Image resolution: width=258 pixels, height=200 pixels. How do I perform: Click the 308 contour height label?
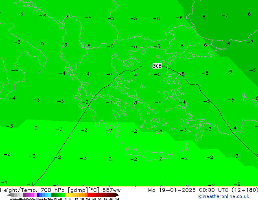[x=157, y=66]
